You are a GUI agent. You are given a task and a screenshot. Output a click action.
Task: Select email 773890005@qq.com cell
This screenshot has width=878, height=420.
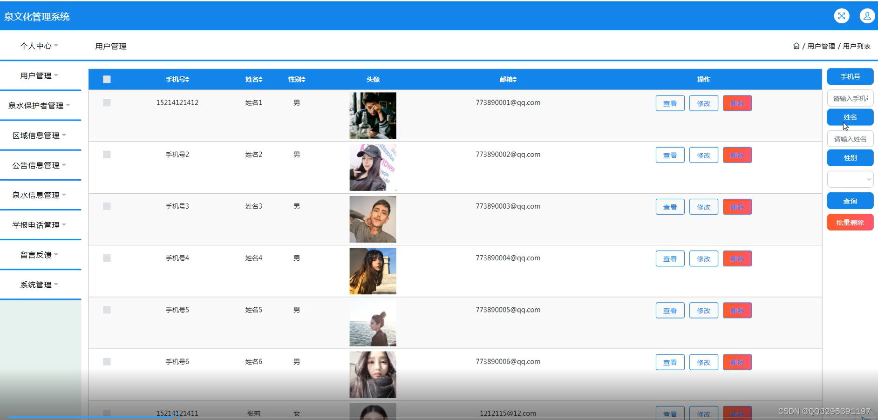coord(508,310)
